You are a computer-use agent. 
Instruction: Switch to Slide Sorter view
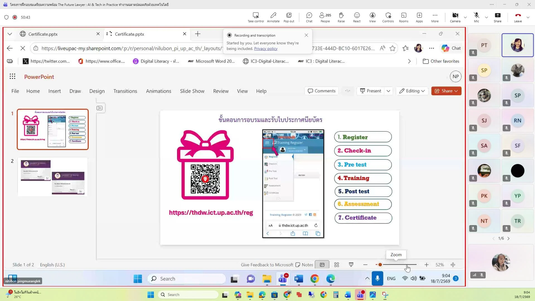[337, 265]
